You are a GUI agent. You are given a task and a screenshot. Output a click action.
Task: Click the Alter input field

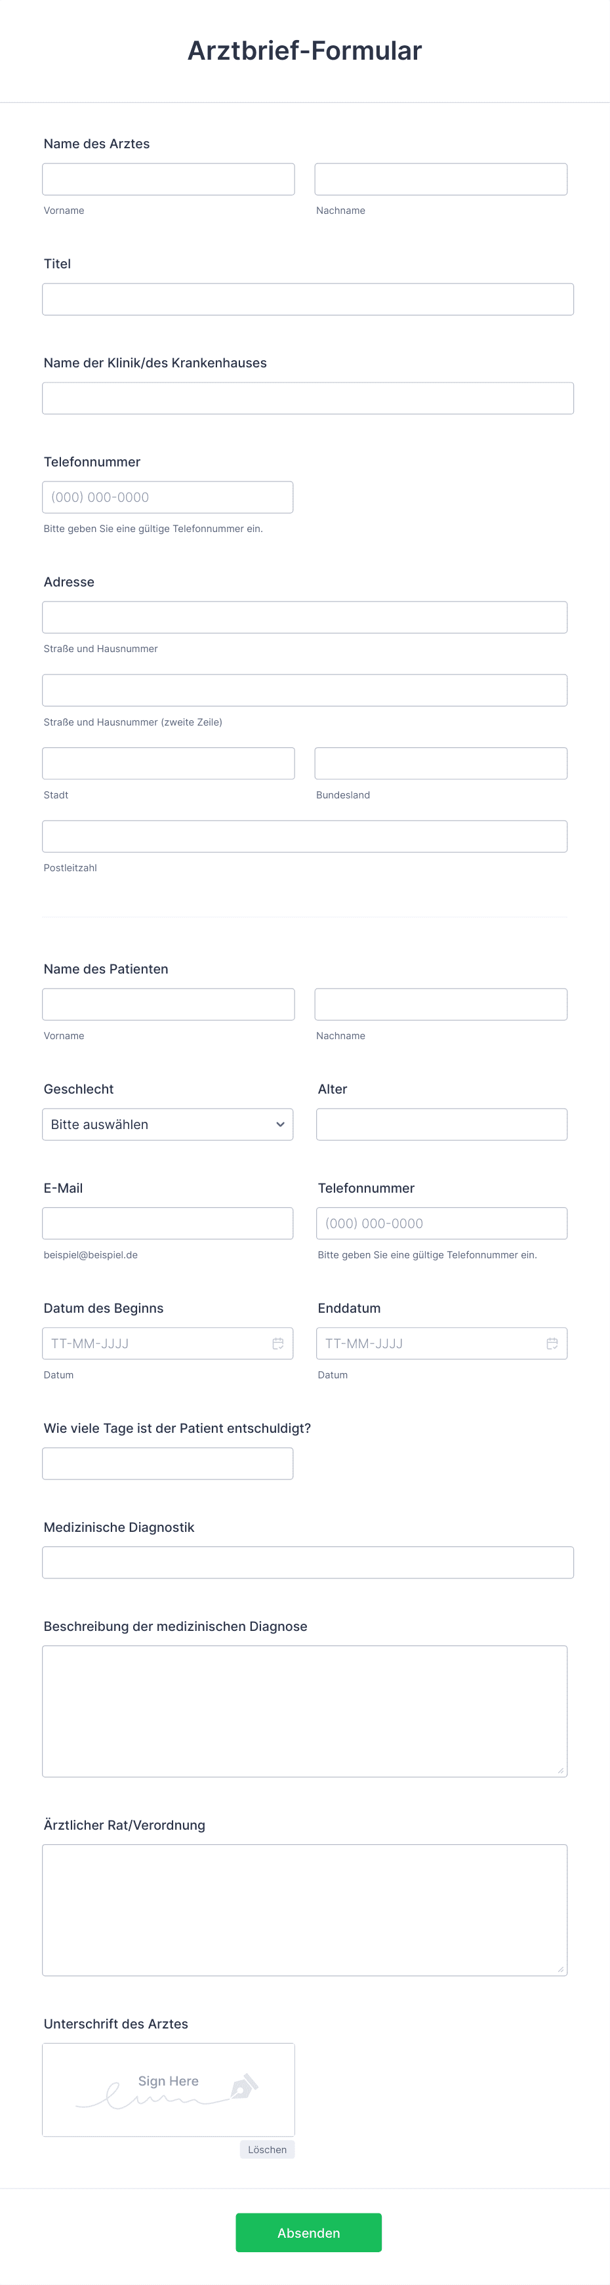pos(441,1124)
